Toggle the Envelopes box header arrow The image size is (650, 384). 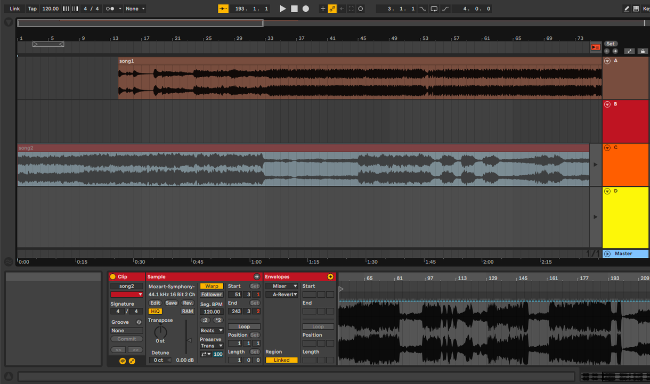330,277
